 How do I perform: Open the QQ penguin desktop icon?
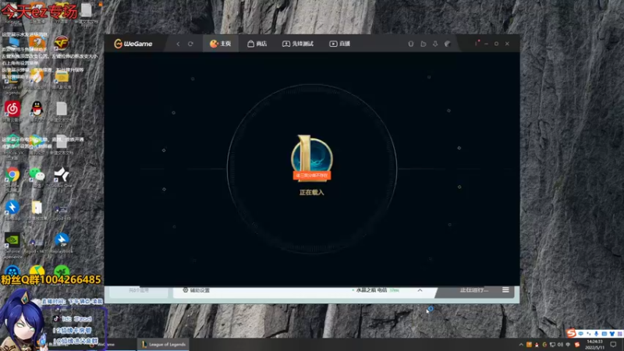37,109
